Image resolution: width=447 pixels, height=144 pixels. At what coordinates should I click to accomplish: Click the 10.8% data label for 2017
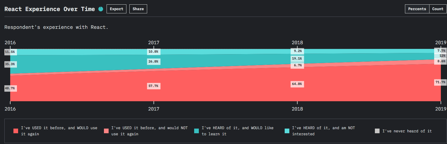154,52
